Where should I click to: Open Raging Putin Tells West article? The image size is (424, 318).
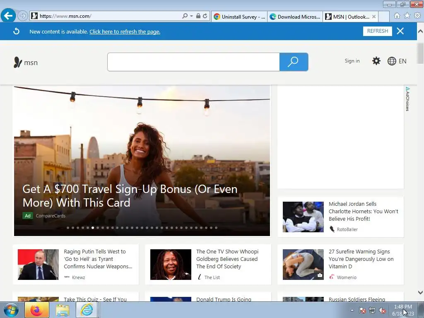98,259
